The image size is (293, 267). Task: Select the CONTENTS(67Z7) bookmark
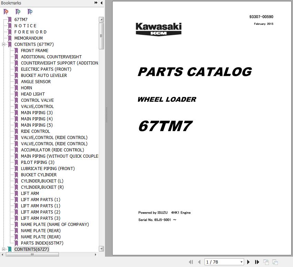[x=32, y=249]
